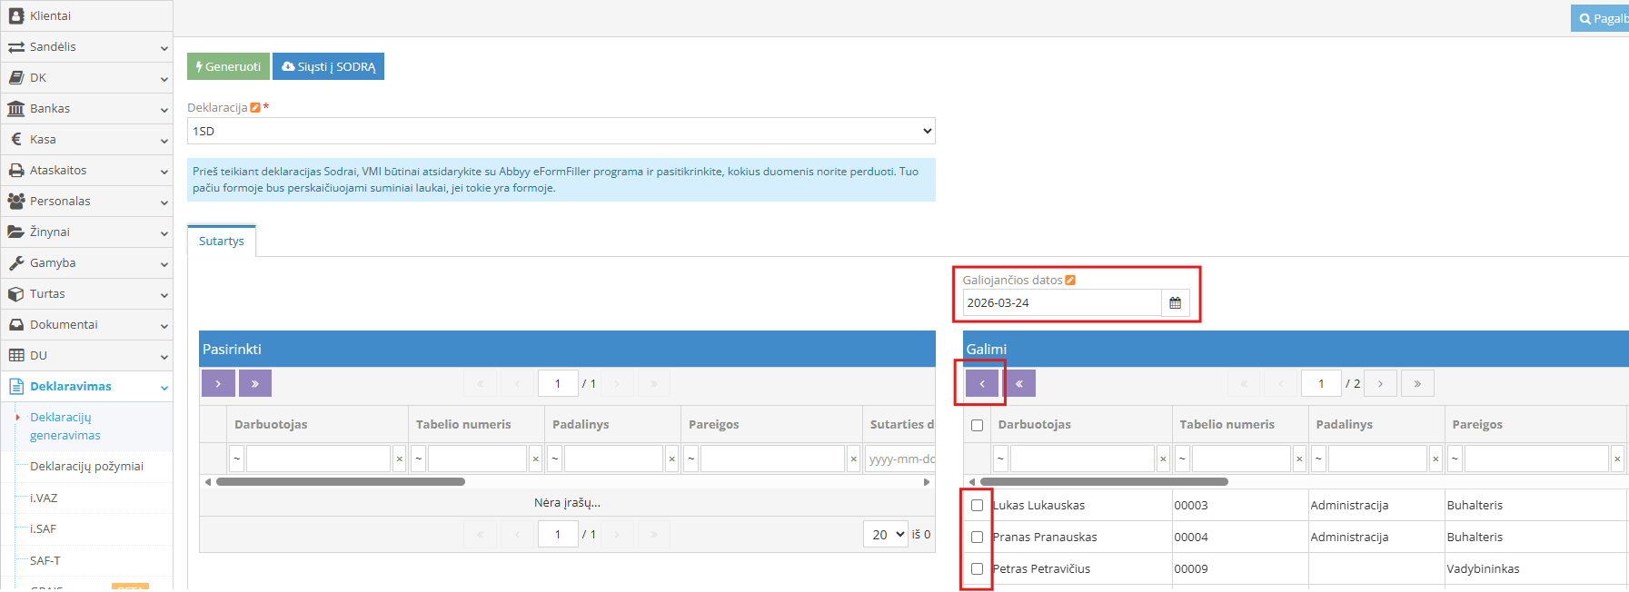Open Deklaracijų požymiai in sidebar
The height and width of the screenshot is (592, 1629).
(86, 467)
